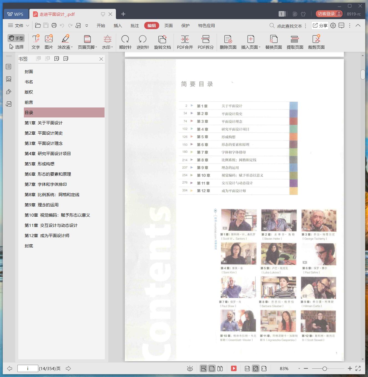Redo the last action
Image resolution: width=368 pixels, height=377 pixels.
coord(70,25)
